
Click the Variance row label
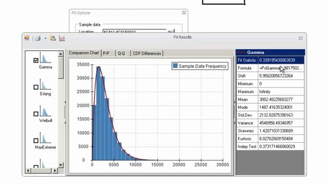(247, 123)
